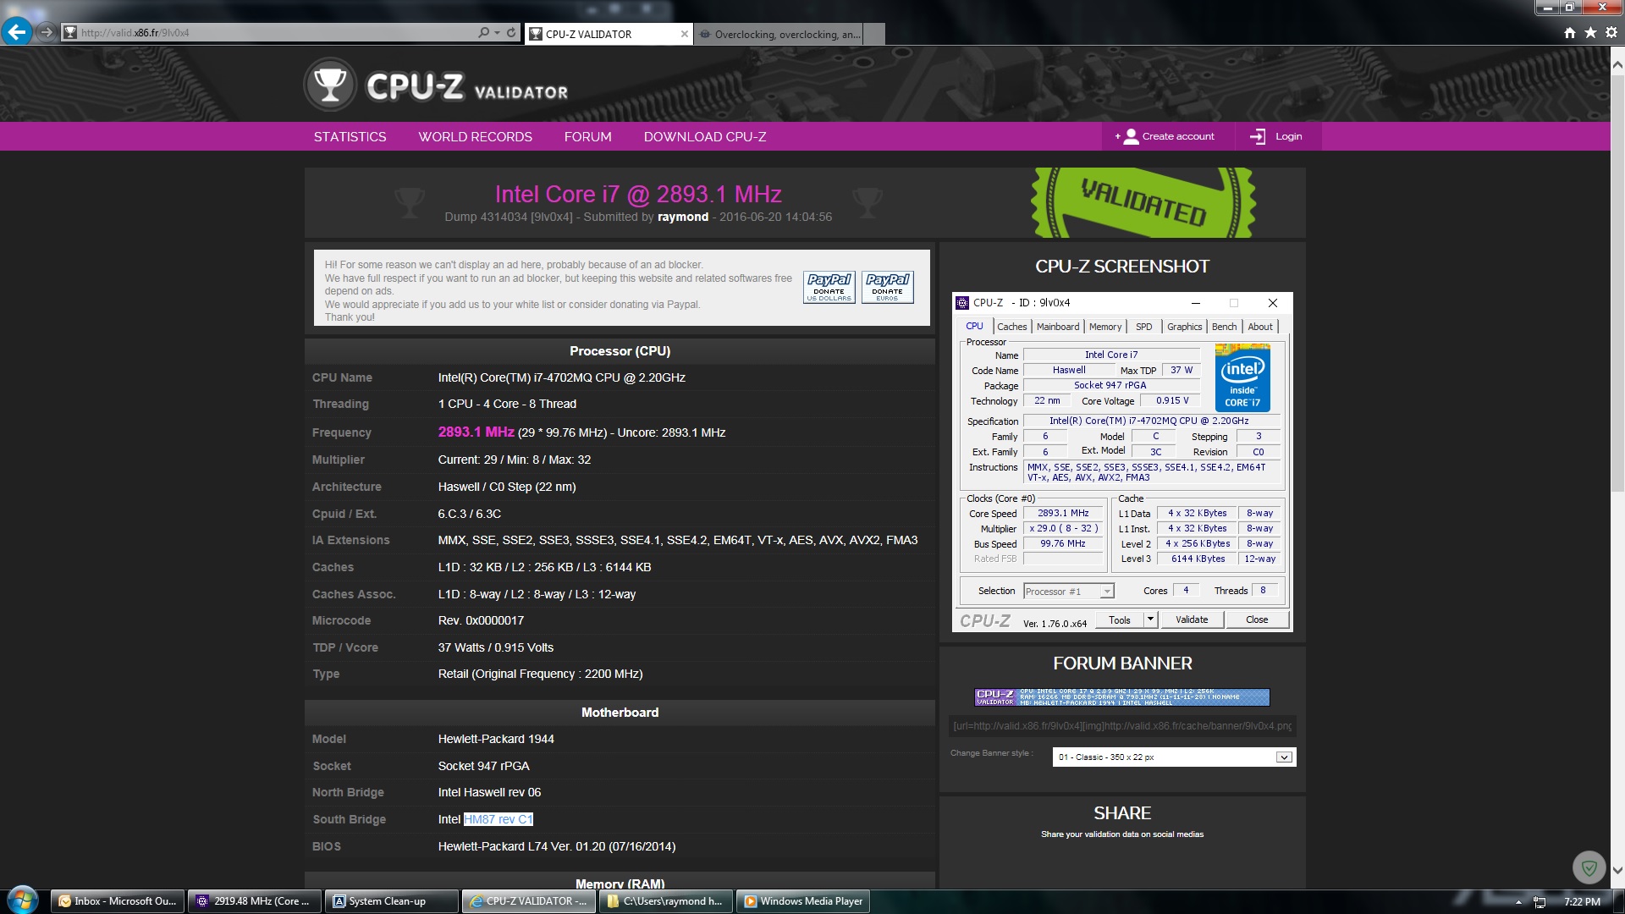Screen dimensions: 1625x914
Task: Click the Intel Haswell rev 06 value
Action: click(x=489, y=792)
